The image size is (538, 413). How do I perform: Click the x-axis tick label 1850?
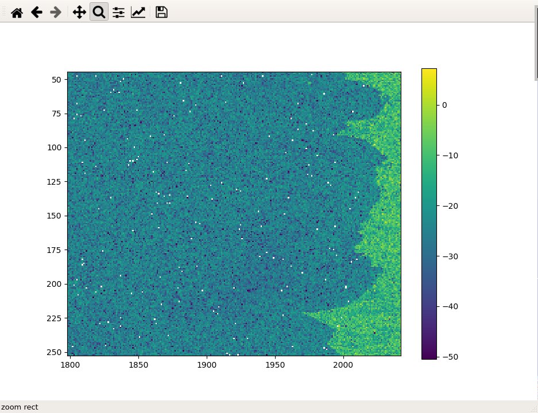click(x=138, y=365)
